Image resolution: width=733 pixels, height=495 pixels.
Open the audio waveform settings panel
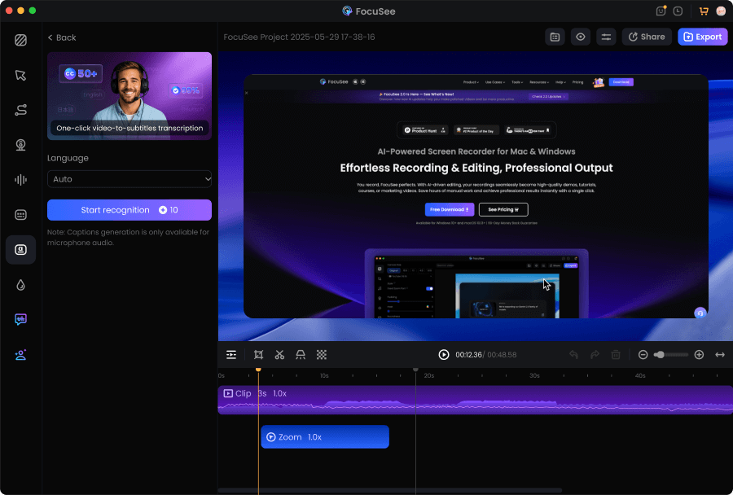coord(20,180)
